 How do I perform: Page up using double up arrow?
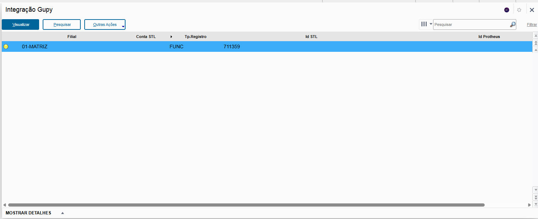coord(535,43)
